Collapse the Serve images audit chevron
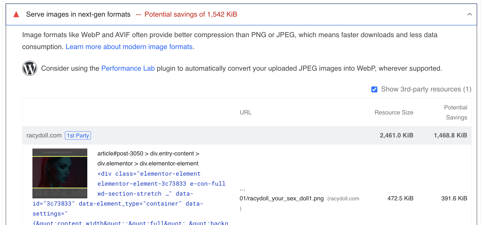Image resolution: width=485 pixels, height=225 pixels. click(x=469, y=14)
